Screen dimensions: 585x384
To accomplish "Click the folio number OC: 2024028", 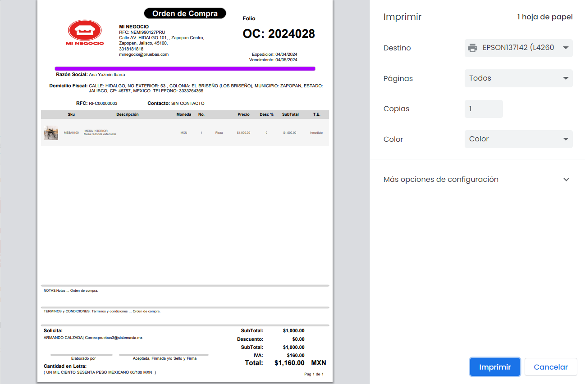I will [279, 34].
